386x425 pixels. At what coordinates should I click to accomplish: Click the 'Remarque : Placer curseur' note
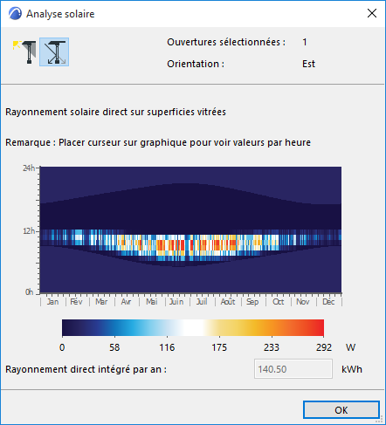[x=158, y=142]
